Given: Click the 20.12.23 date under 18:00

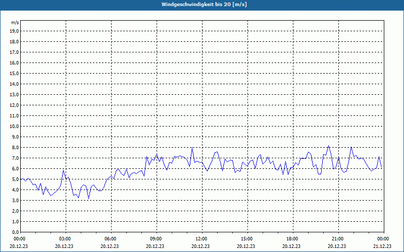Looking at the screenshot, I should tap(291, 246).
